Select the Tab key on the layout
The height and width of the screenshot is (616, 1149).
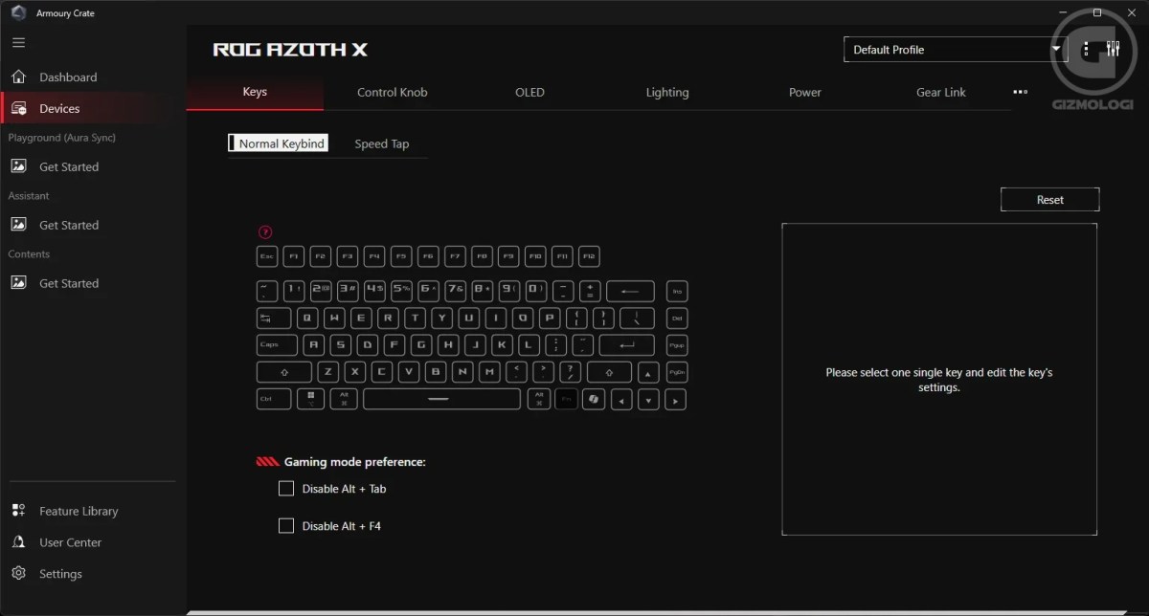[274, 319]
